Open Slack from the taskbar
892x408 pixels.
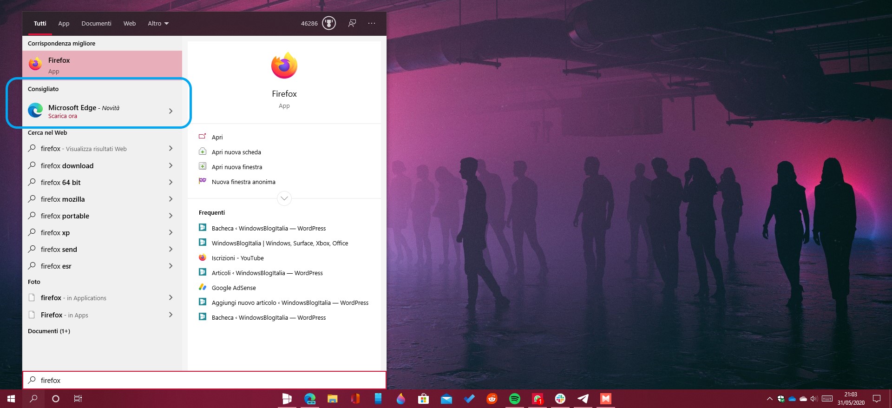[560, 398]
